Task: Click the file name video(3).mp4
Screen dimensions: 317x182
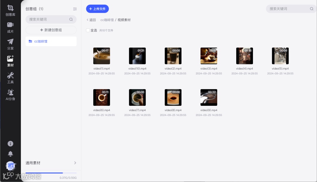Action: pos(209,69)
